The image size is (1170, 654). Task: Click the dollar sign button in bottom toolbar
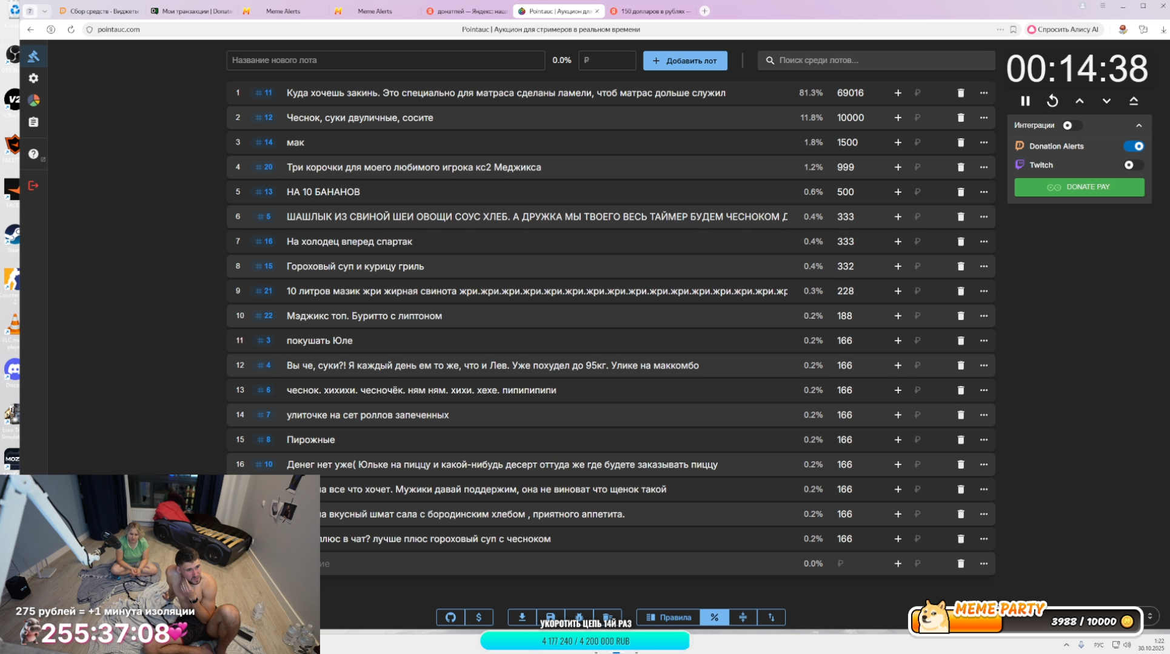(x=479, y=617)
